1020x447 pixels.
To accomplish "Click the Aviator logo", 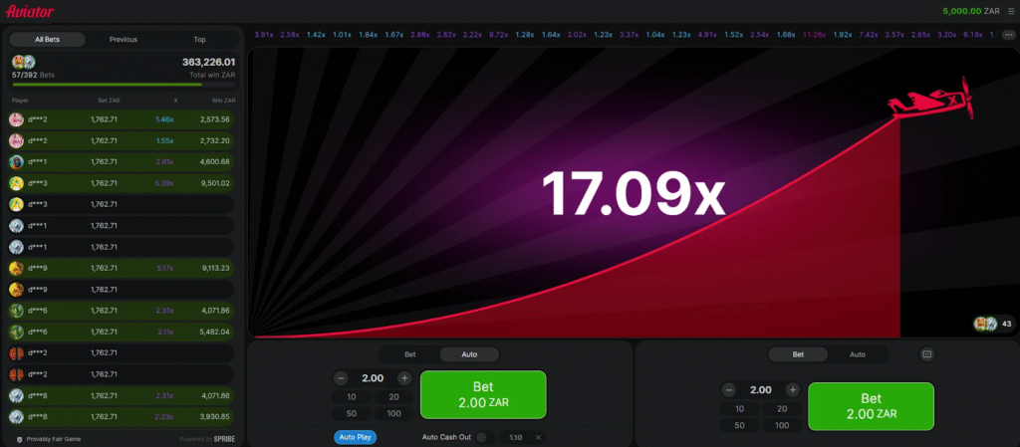I will pyautogui.click(x=31, y=11).
